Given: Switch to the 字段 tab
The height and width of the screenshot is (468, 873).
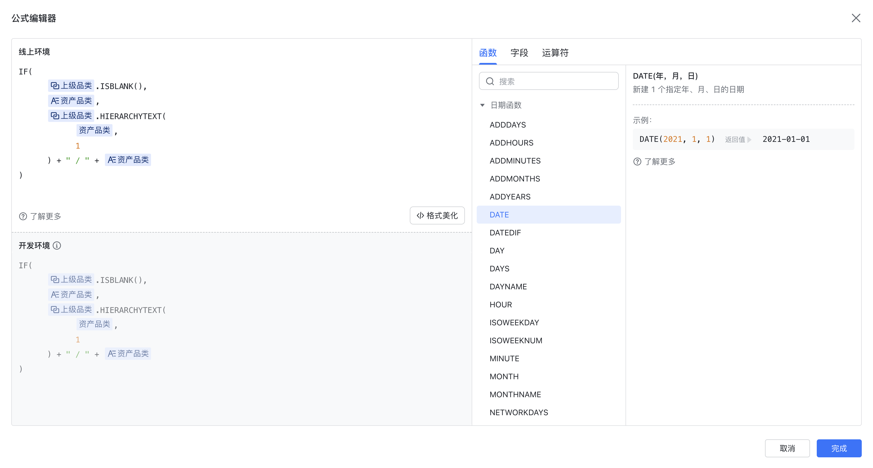Looking at the screenshot, I should (x=519, y=53).
